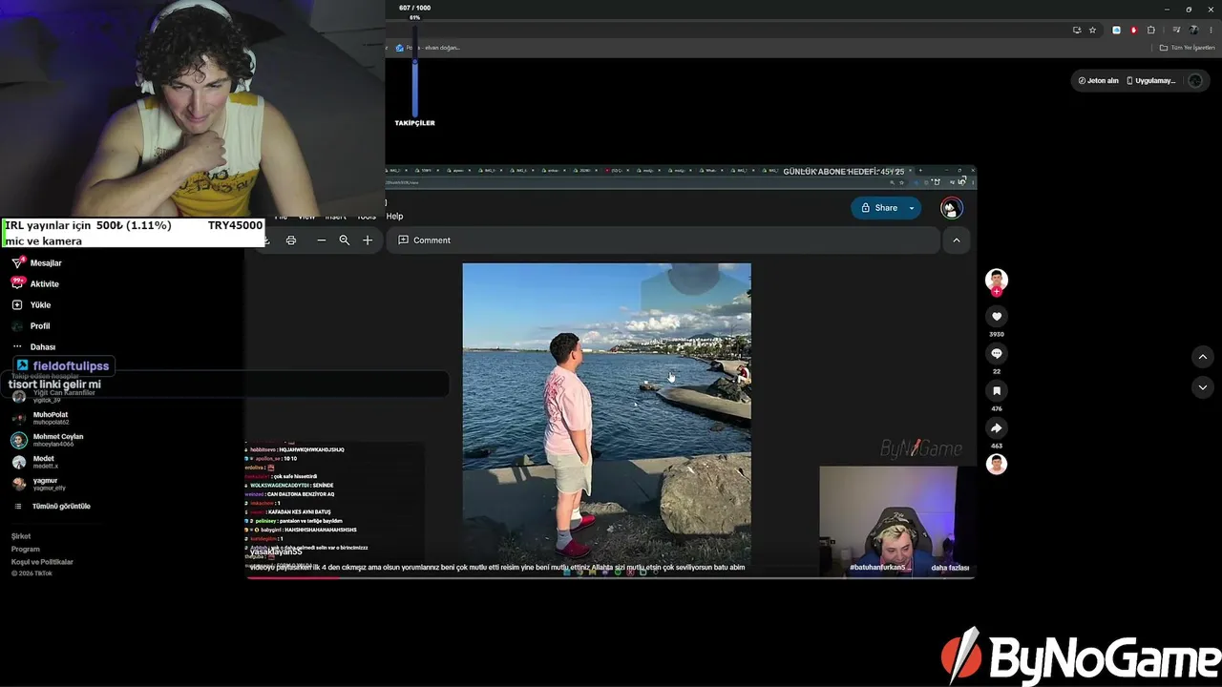Click the video progress bar at bottom

coord(611,577)
